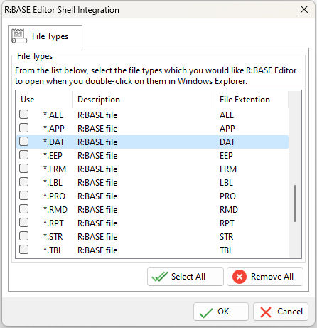Click R:BASE file description in *.APP row
The height and width of the screenshot is (328, 317).
[97, 129]
